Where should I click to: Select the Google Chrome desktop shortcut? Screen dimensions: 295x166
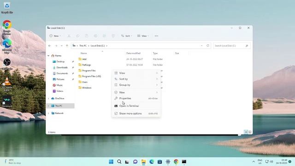(7, 27)
